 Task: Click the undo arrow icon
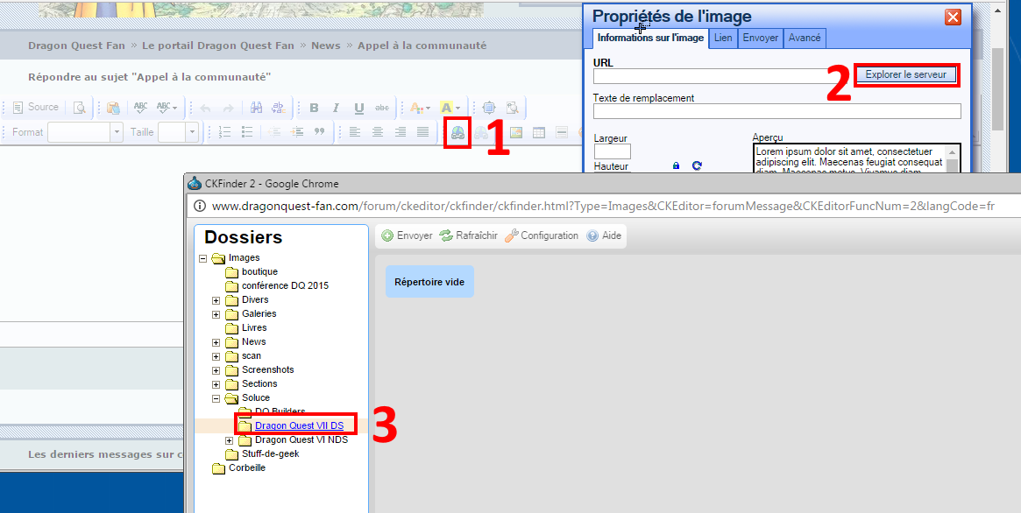[206, 108]
